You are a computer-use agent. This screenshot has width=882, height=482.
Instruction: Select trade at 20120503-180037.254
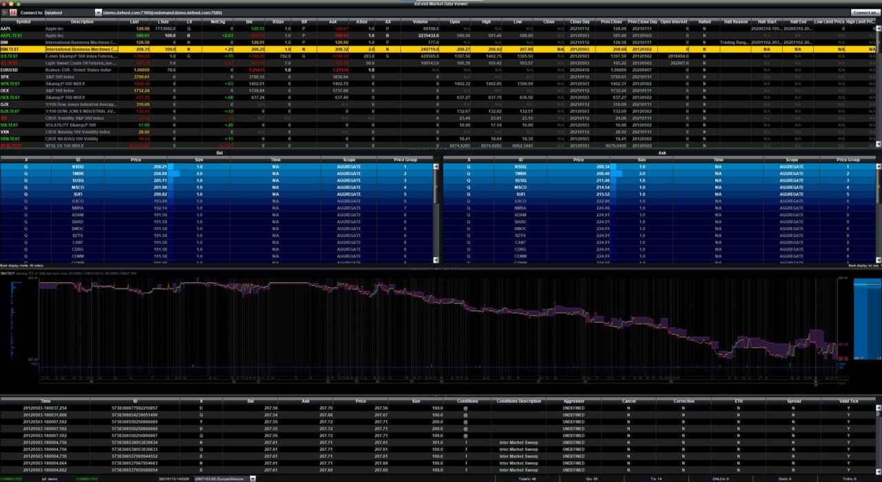438,408
